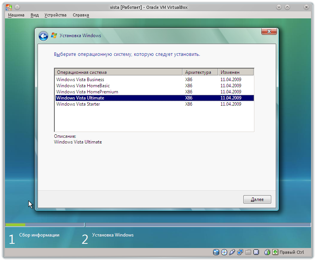The width and height of the screenshot is (316, 261).
Task: Click the shared folders status icon
Action: (248, 252)
